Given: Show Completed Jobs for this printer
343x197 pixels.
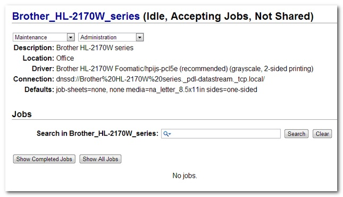Looking at the screenshot, I should tap(44, 159).
